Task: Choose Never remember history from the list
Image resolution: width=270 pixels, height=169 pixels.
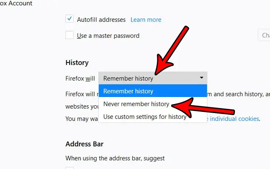Action: click(x=153, y=104)
